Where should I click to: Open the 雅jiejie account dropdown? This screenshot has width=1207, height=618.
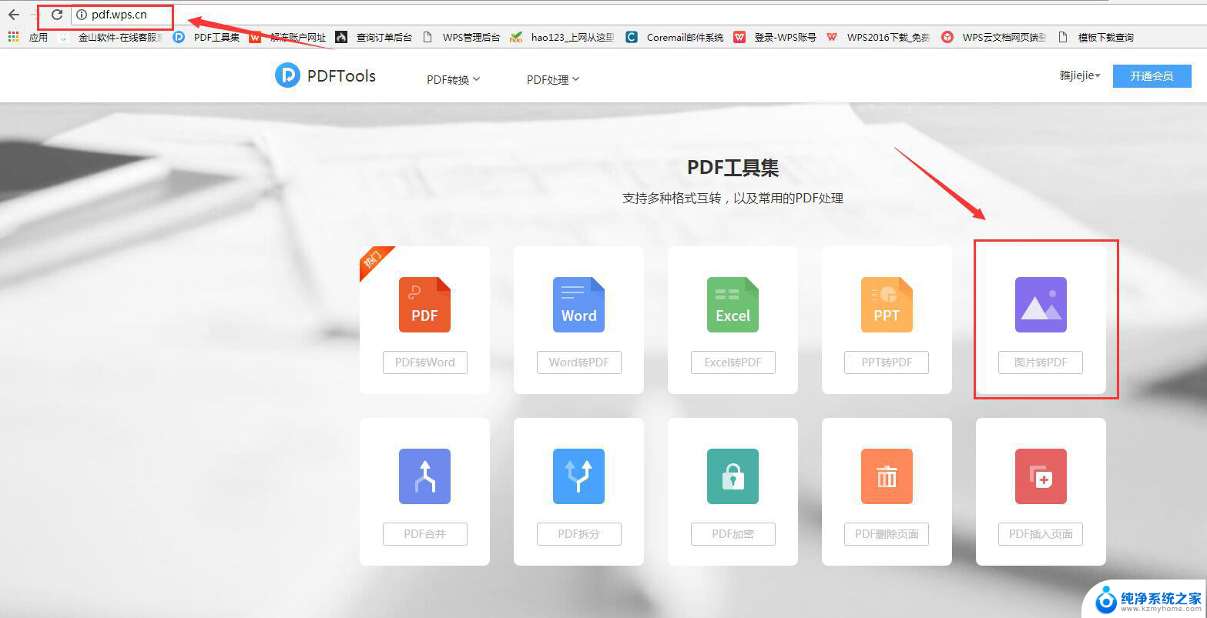[1080, 75]
